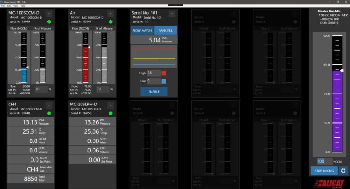Click the 100.00 NCCM MIX readout
Image resolution: width=350 pixels, height=189 pixels.
[333, 15]
